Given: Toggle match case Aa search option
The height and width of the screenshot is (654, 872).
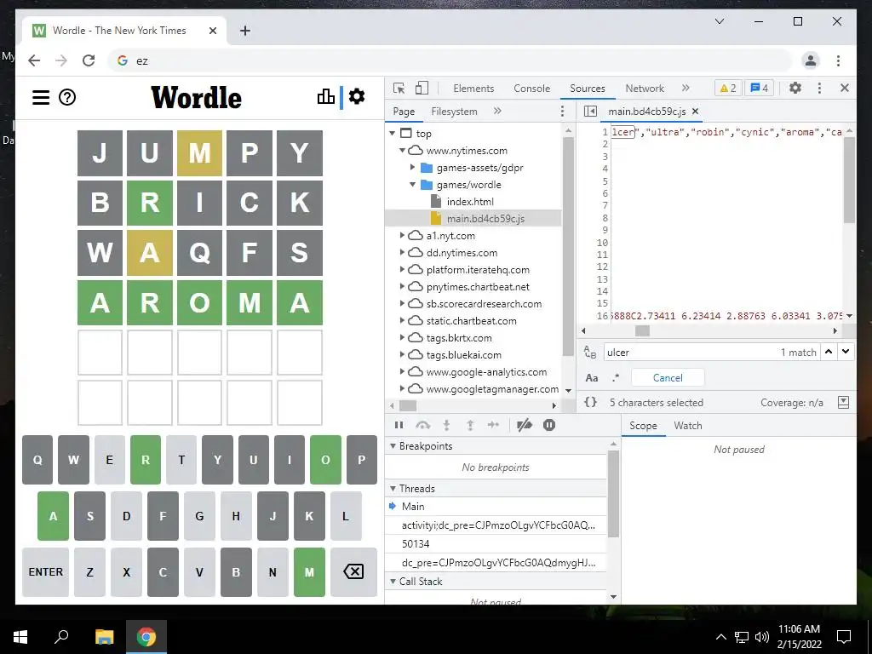Looking at the screenshot, I should click(592, 378).
